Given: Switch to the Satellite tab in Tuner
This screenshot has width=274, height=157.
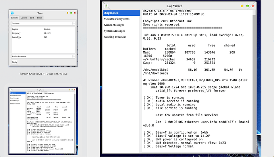Looking at the screenshot, I should [14, 17].
